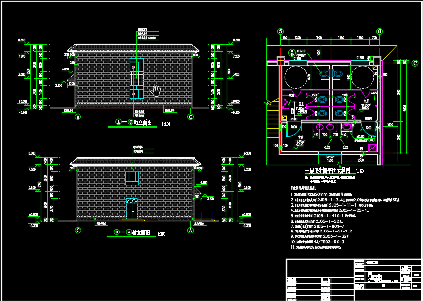Click the tiled roof of the C–A elevation
The height and width of the screenshot is (301, 423).
coord(135,161)
